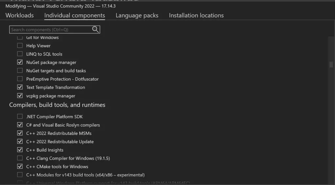Go to Installation locations tab
This screenshot has width=335, height=185.
[196, 15]
